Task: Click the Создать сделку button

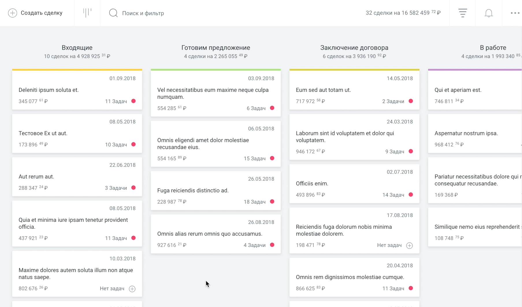Action: 41,13
